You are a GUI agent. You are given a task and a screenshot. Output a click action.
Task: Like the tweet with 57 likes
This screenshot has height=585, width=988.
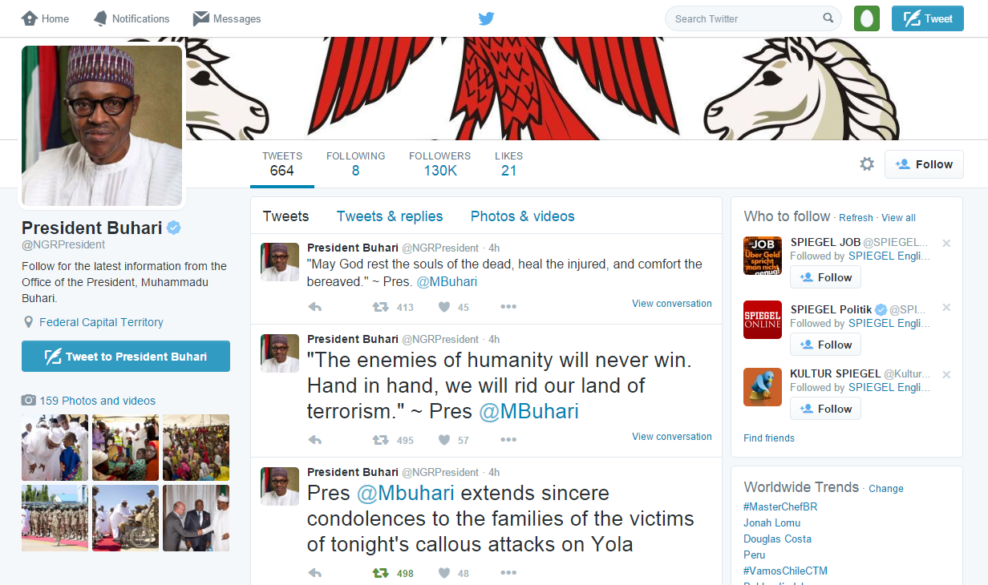click(x=444, y=440)
